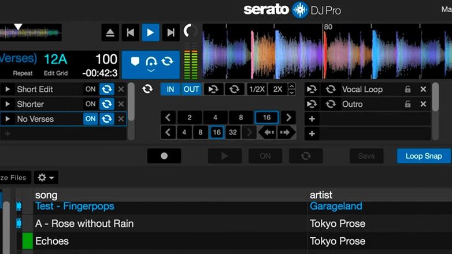
Task: Skip to the previous track
Action: [x=131, y=32]
